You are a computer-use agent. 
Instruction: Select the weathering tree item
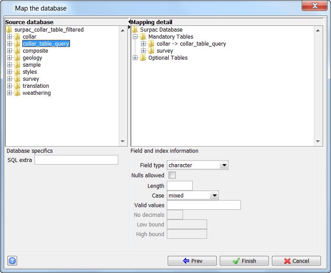coord(37,93)
